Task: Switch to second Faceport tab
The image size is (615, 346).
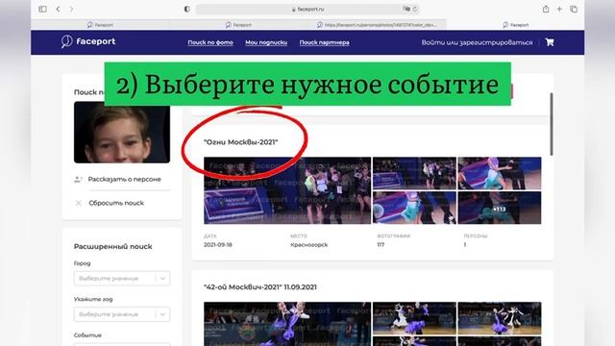Action: point(238,25)
